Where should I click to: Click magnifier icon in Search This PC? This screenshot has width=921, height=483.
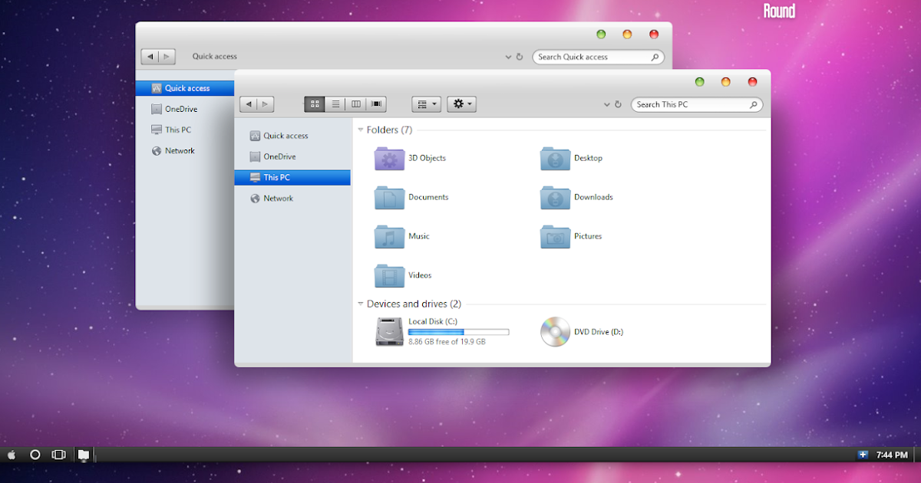[x=754, y=104]
